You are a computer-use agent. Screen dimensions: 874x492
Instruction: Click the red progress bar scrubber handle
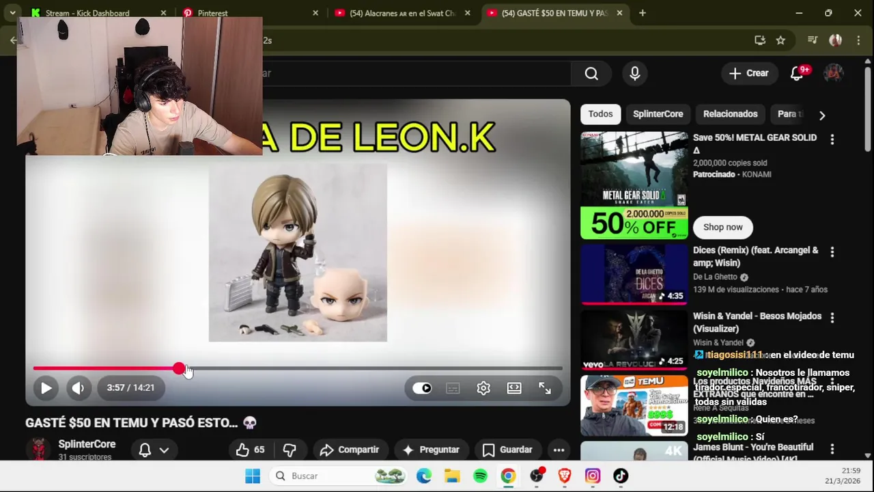pos(179,368)
